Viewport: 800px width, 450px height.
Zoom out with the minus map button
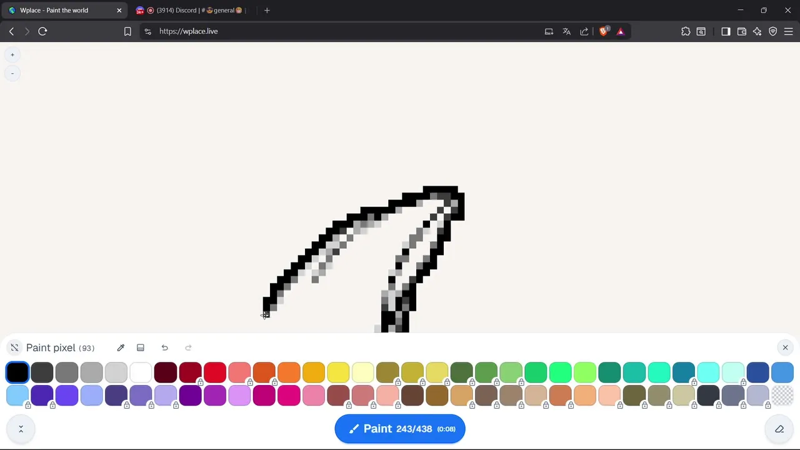click(12, 74)
